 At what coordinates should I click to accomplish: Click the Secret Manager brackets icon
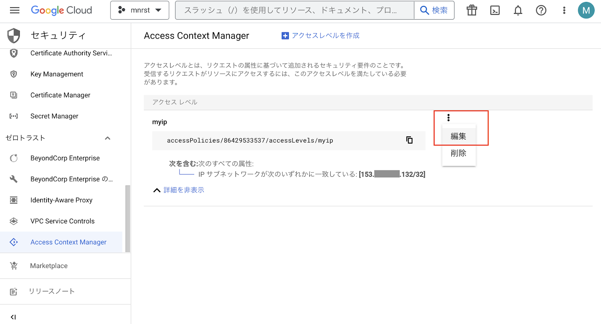tap(14, 116)
